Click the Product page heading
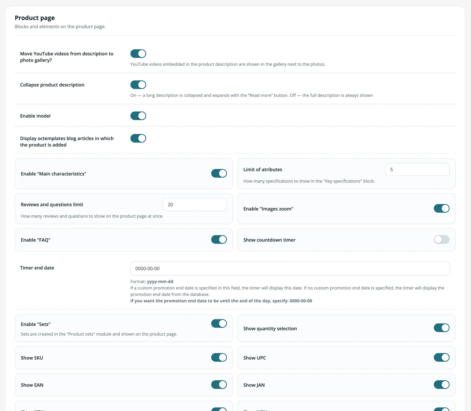Screen dimensions: 471x411 [35, 18]
